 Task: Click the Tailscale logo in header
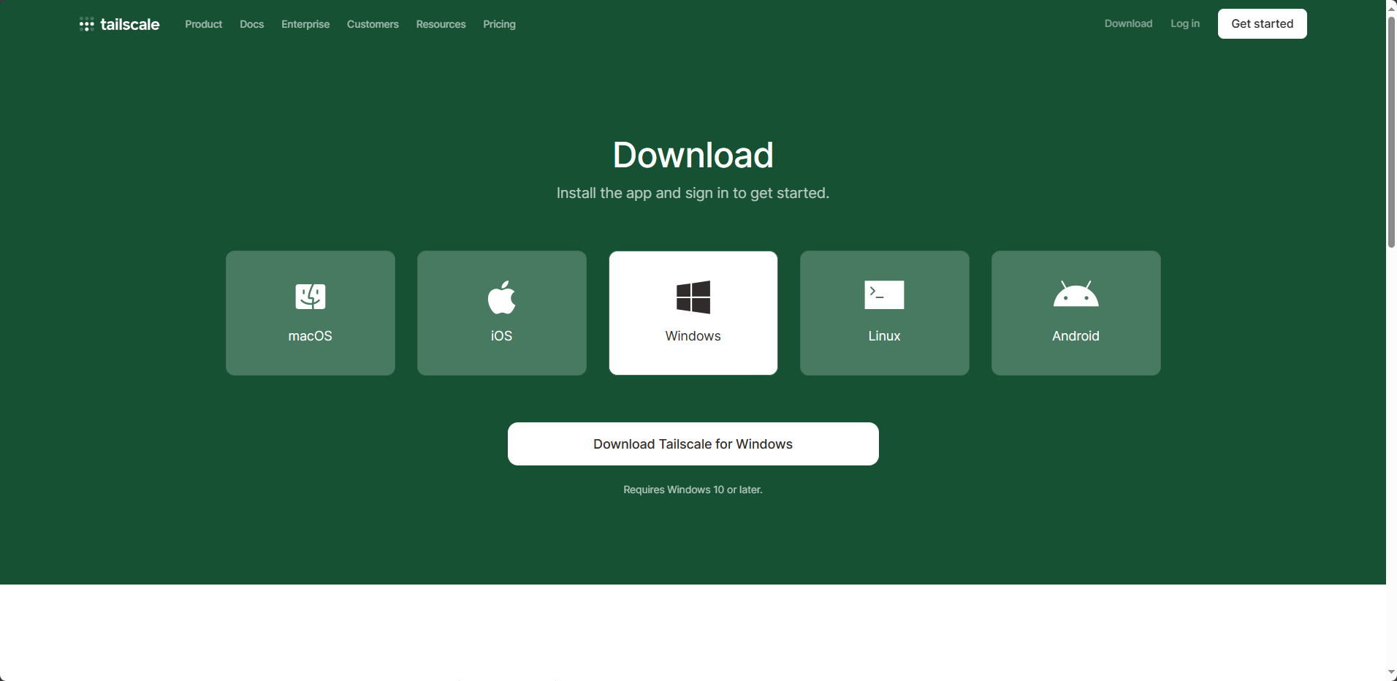pyautogui.click(x=119, y=24)
